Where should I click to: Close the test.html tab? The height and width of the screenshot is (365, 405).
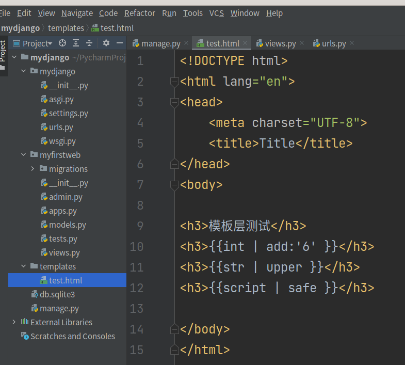(x=245, y=43)
